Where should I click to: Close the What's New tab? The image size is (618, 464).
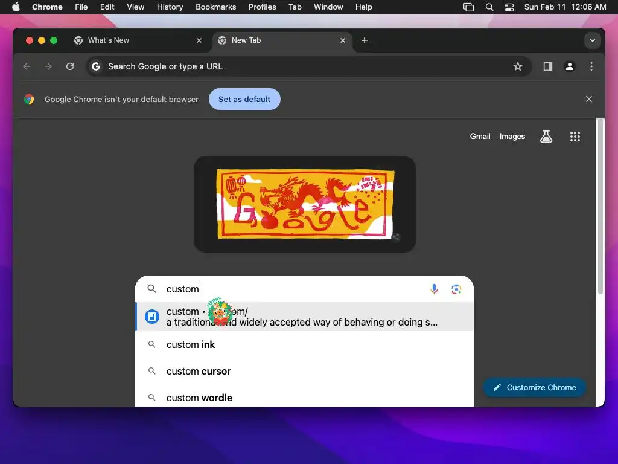click(x=199, y=40)
